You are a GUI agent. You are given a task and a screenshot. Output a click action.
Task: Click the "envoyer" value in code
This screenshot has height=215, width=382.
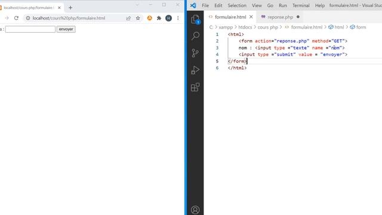332,54
